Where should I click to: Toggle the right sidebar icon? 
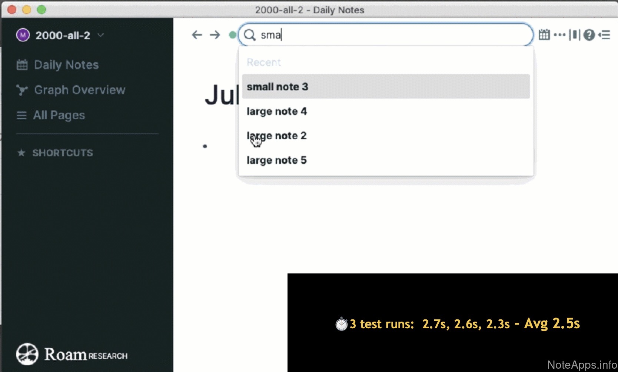coord(604,35)
